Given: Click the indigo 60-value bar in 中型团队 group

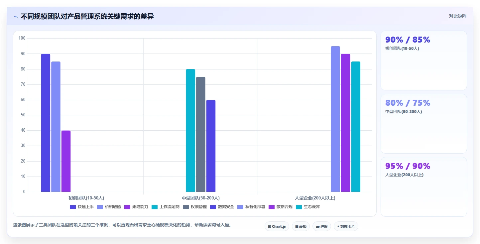Looking at the screenshot, I should coord(211,146).
